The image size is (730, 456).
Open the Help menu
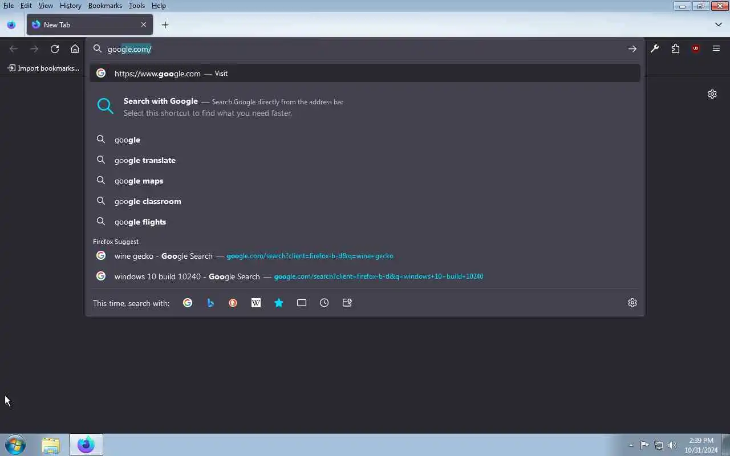coord(159,6)
